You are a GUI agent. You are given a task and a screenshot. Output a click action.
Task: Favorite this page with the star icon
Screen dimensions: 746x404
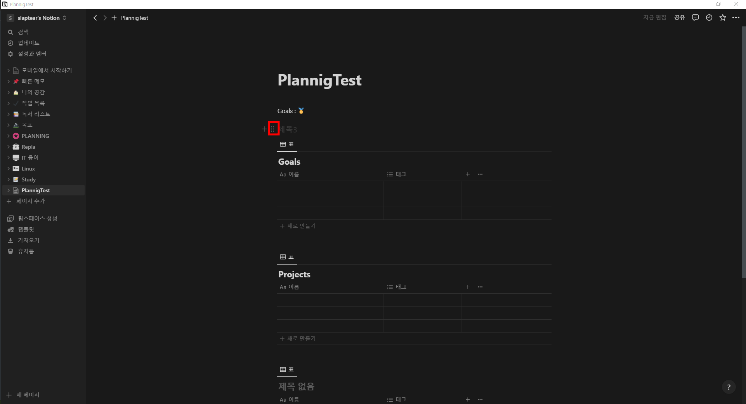(722, 17)
